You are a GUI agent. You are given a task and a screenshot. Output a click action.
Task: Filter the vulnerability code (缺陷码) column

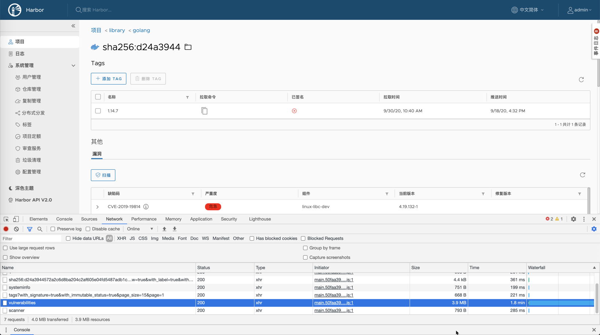pyautogui.click(x=193, y=194)
